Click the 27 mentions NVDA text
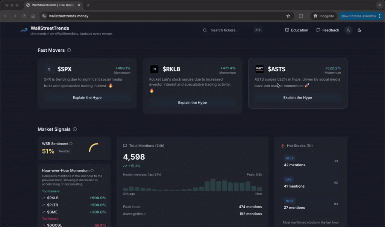Viewport: 385px width, 227px height. (294, 208)
